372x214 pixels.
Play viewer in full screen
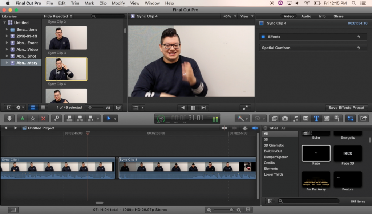(245, 108)
